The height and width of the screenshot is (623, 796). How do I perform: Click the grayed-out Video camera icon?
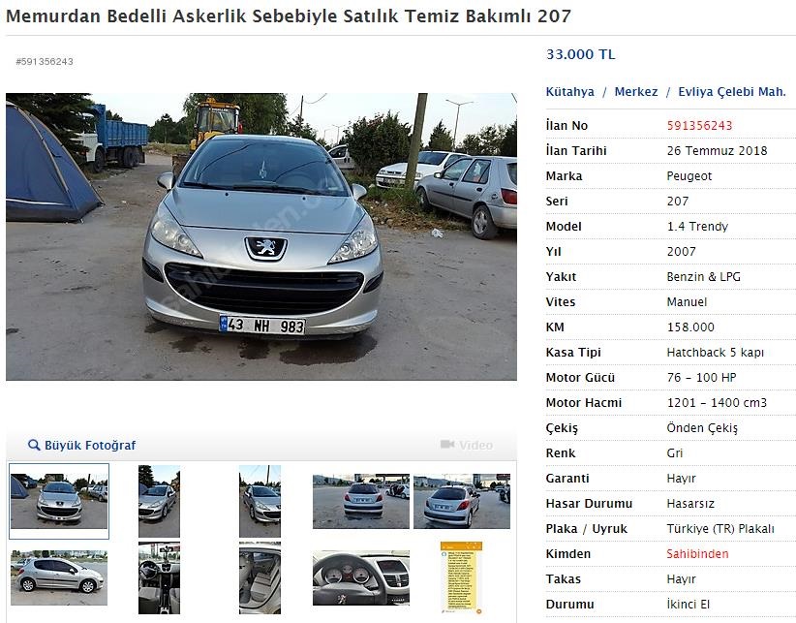click(447, 445)
